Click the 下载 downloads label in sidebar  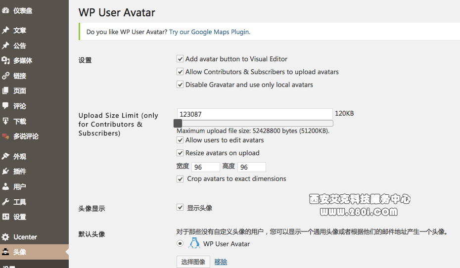click(x=20, y=122)
